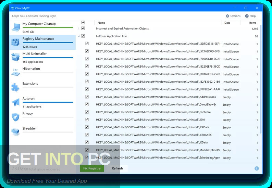Select the Uninstall\AddressBook registry path

click(x=156, y=97)
